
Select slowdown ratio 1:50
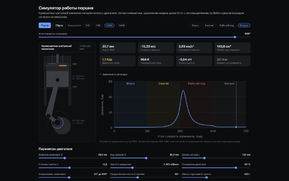[x=98, y=25]
